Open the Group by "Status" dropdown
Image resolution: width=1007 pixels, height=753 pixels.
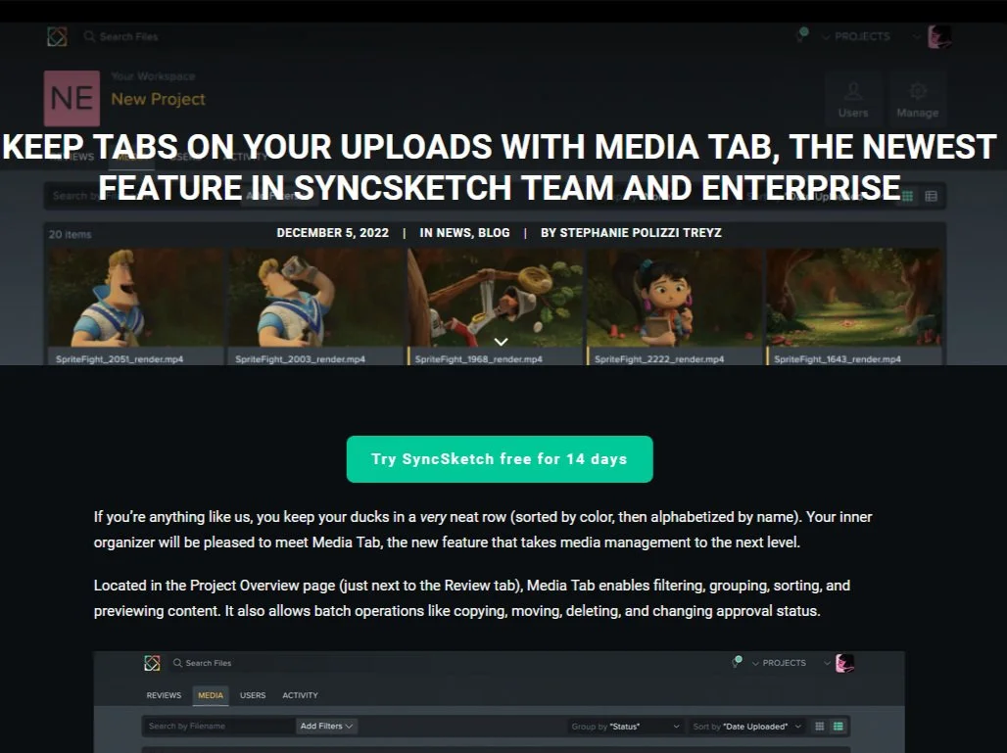pos(626,727)
